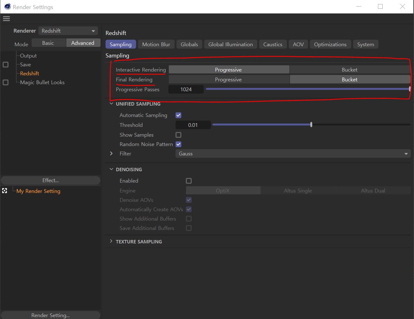This screenshot has width=414, height=319.
Task: Switch to the Motion Blur tab
Action: click(156, 44)
